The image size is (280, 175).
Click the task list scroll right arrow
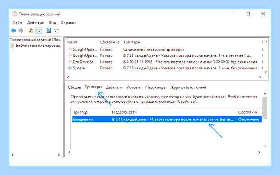260,77
